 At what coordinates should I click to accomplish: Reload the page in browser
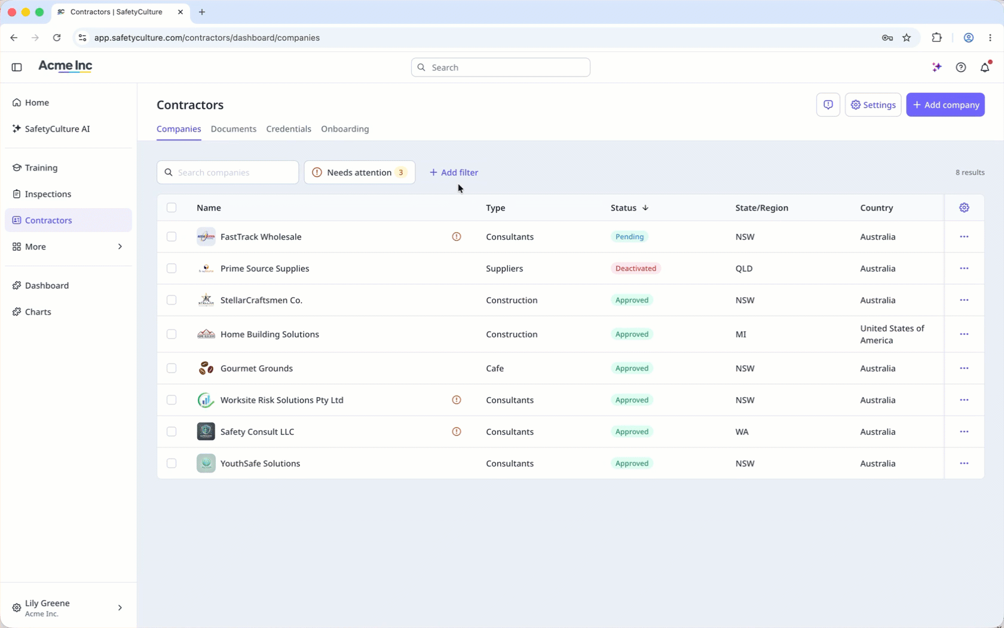(57, 38)
